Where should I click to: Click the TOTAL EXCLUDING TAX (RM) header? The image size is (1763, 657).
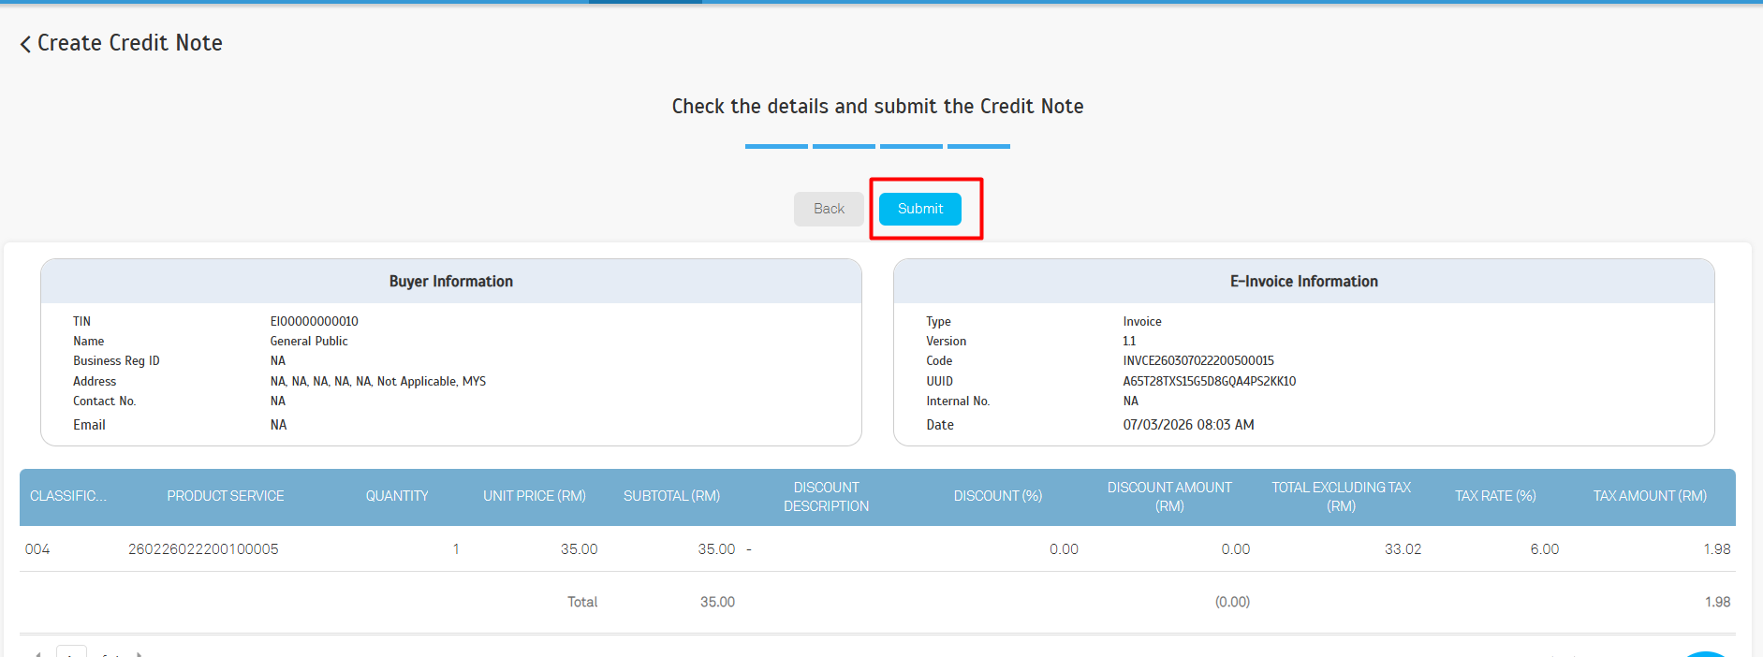coord(1341,497)
